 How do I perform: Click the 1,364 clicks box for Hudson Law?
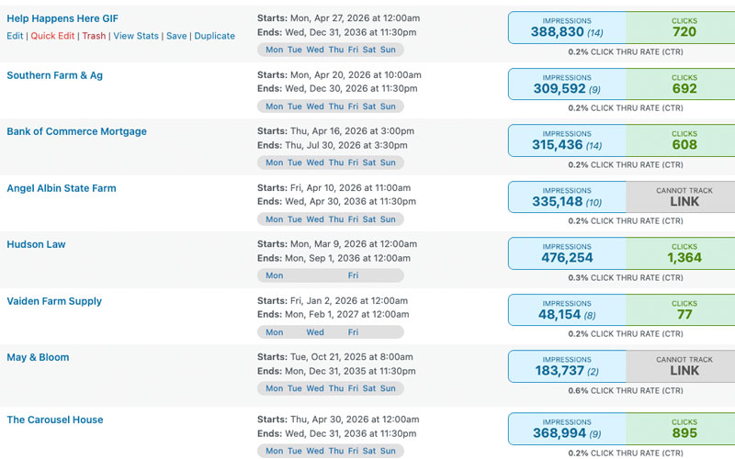[x=681, y=253]
